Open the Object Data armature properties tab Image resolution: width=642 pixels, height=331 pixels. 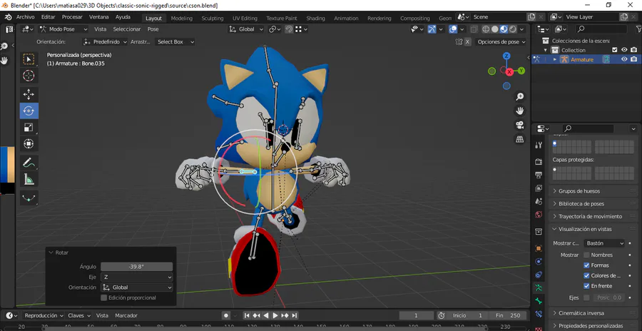click(x=539, y=287)
